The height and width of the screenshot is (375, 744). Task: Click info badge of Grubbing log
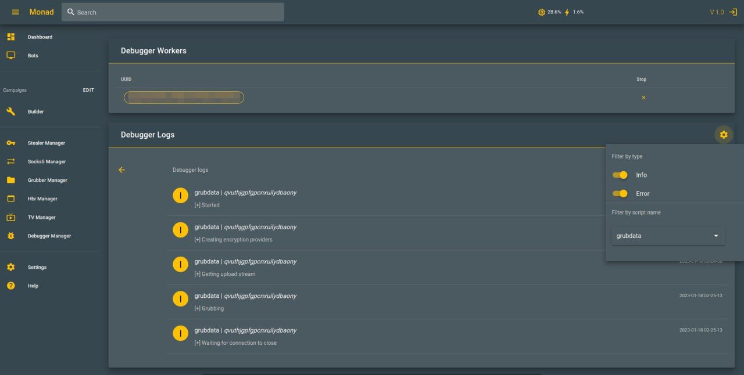point(181,299)
